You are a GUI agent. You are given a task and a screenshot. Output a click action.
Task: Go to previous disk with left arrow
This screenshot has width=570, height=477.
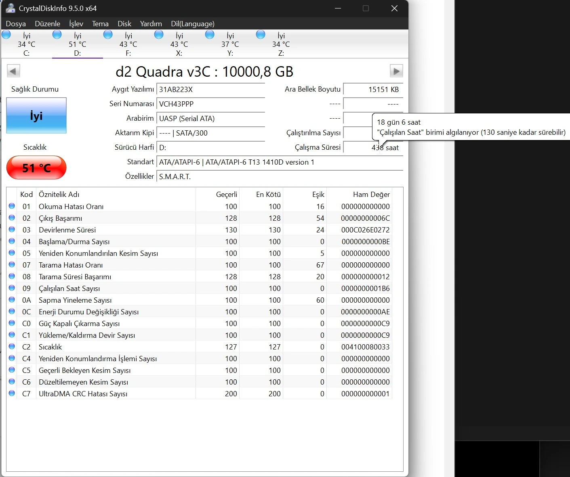point(13,71)
